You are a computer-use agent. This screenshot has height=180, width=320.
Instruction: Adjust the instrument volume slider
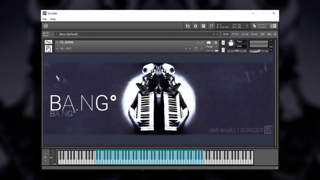tap(259, 51)
